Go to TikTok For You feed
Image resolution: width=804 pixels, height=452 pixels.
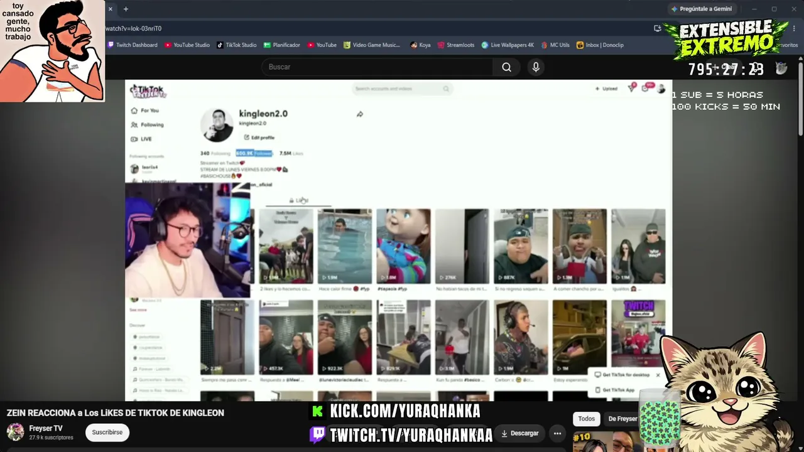pos(145,110)
